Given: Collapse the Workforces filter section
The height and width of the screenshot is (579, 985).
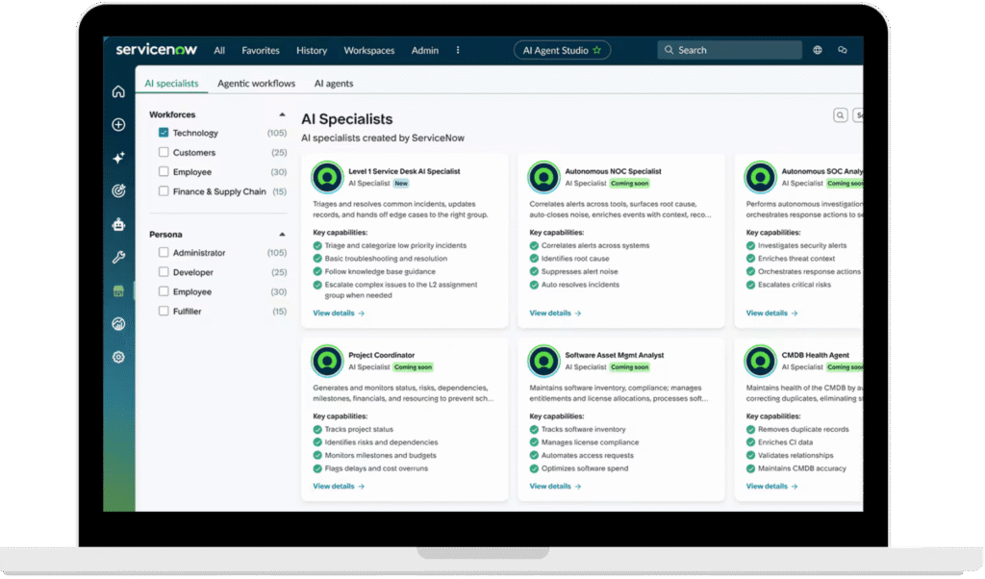Looking at the screenshot, I should click(282, 114).
